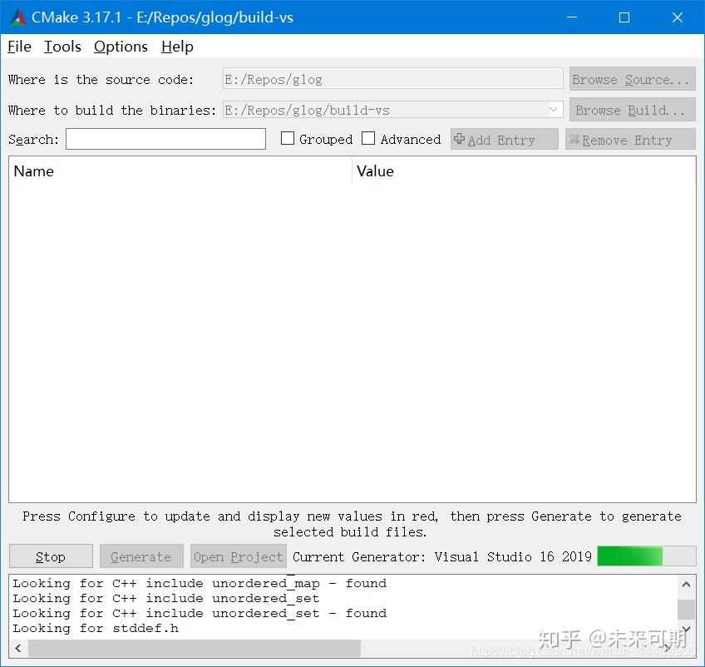Open the build binaries path history dropdown
Image resolution: width=705 pixels, height=667 pixels.
point(554,109)
